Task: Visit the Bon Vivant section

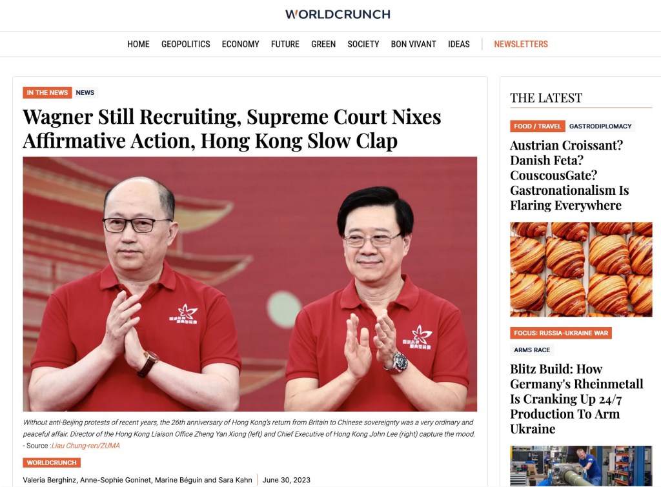Action: [413, 45]
